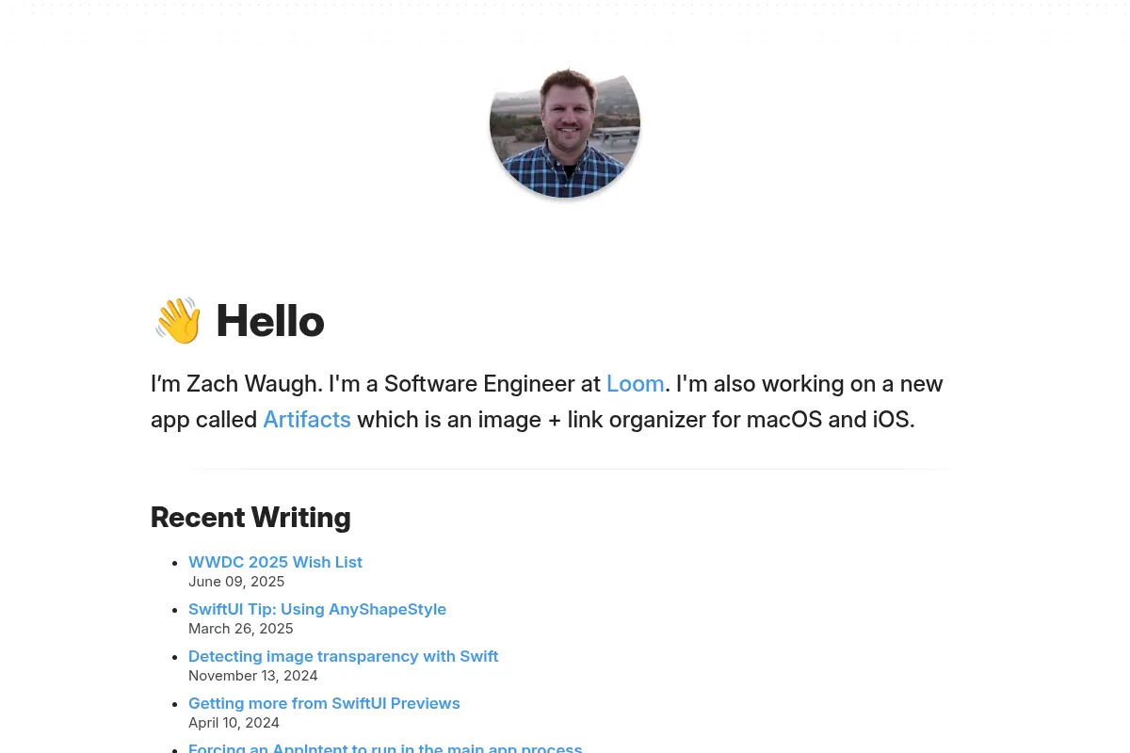1130x753 pixels.
Task: Click the April 10, 2024 date
Action: point(234,723)
